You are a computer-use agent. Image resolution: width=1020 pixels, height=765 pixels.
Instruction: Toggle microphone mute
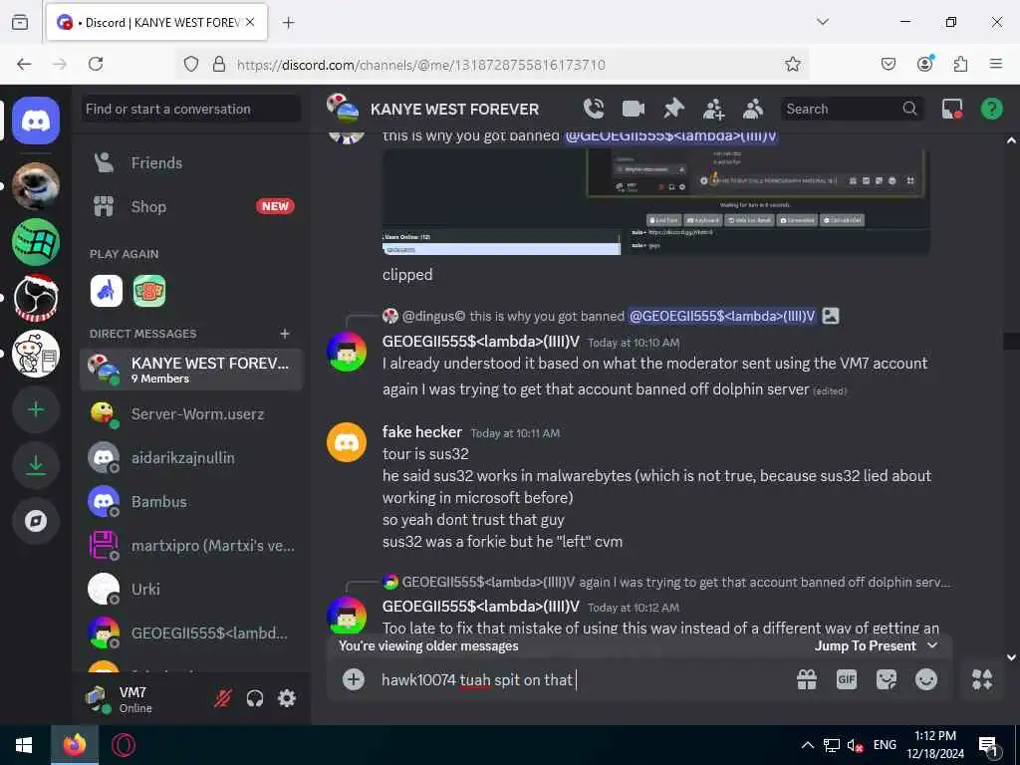(222, 698)
